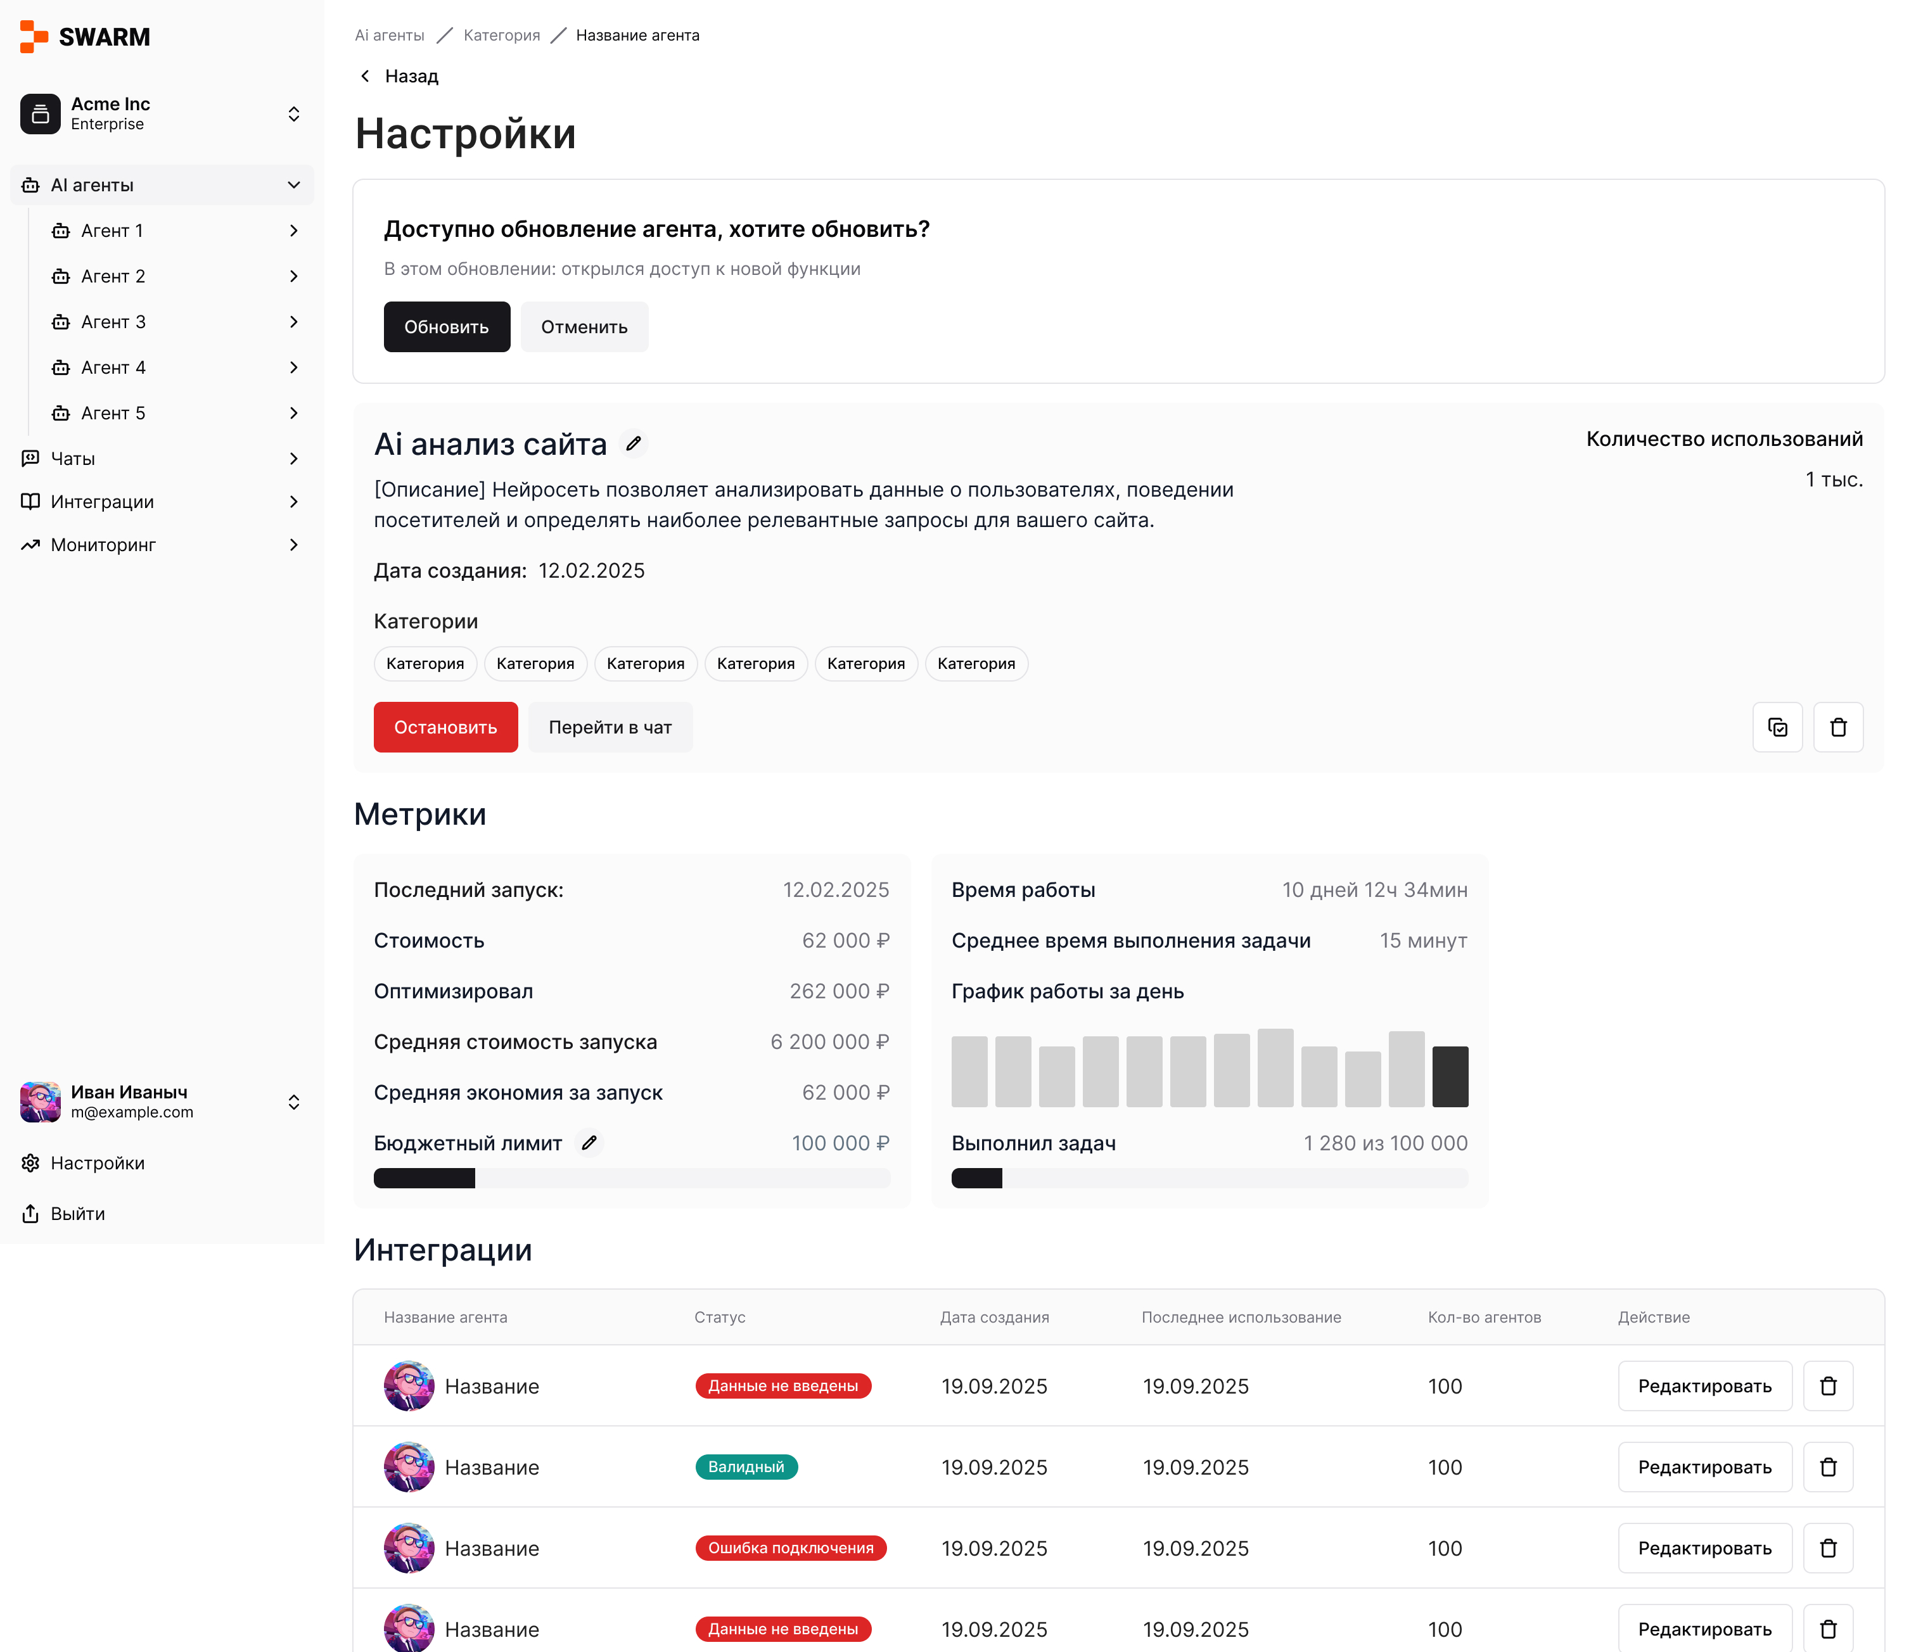Image resolution: width=1916 pixels, height=1652 pixels.
Task: Click the darkest bar in daily work chart
Action: (1449, 1076)
